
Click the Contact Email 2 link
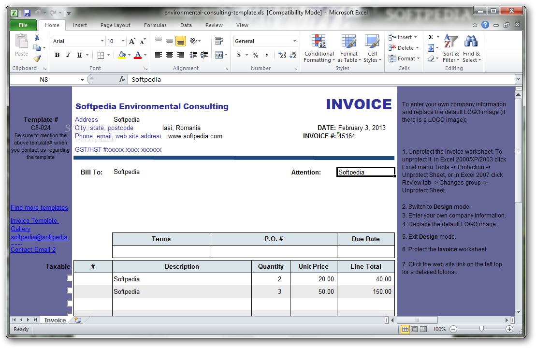coord(33,249)
